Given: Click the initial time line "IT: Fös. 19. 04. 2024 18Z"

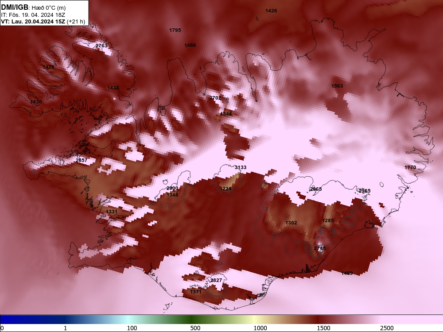Looking at the screenshot, I should tap(33, 15).
